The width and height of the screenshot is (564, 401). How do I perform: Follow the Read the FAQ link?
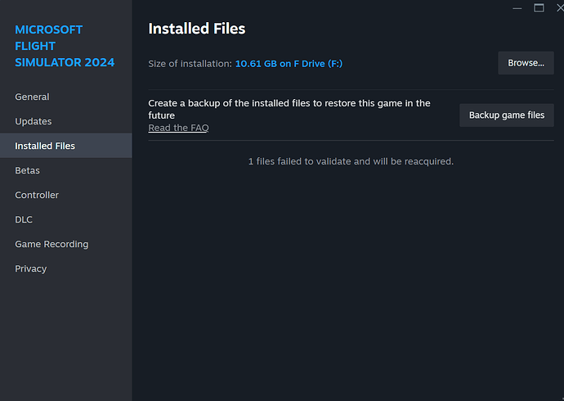pos(178,128)
